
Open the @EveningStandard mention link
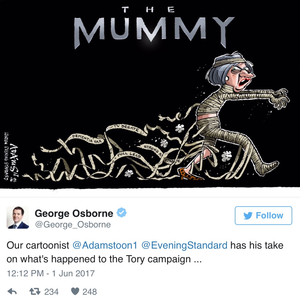click(x=184, y=245)
